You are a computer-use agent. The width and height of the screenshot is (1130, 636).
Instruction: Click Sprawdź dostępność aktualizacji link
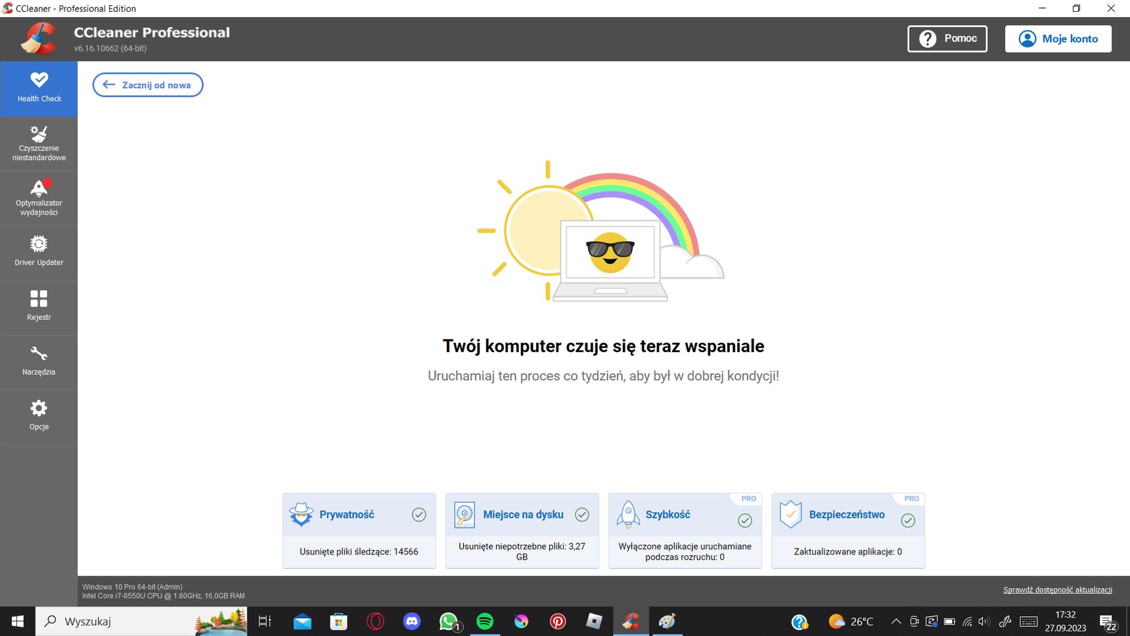tap(1058, 590)
